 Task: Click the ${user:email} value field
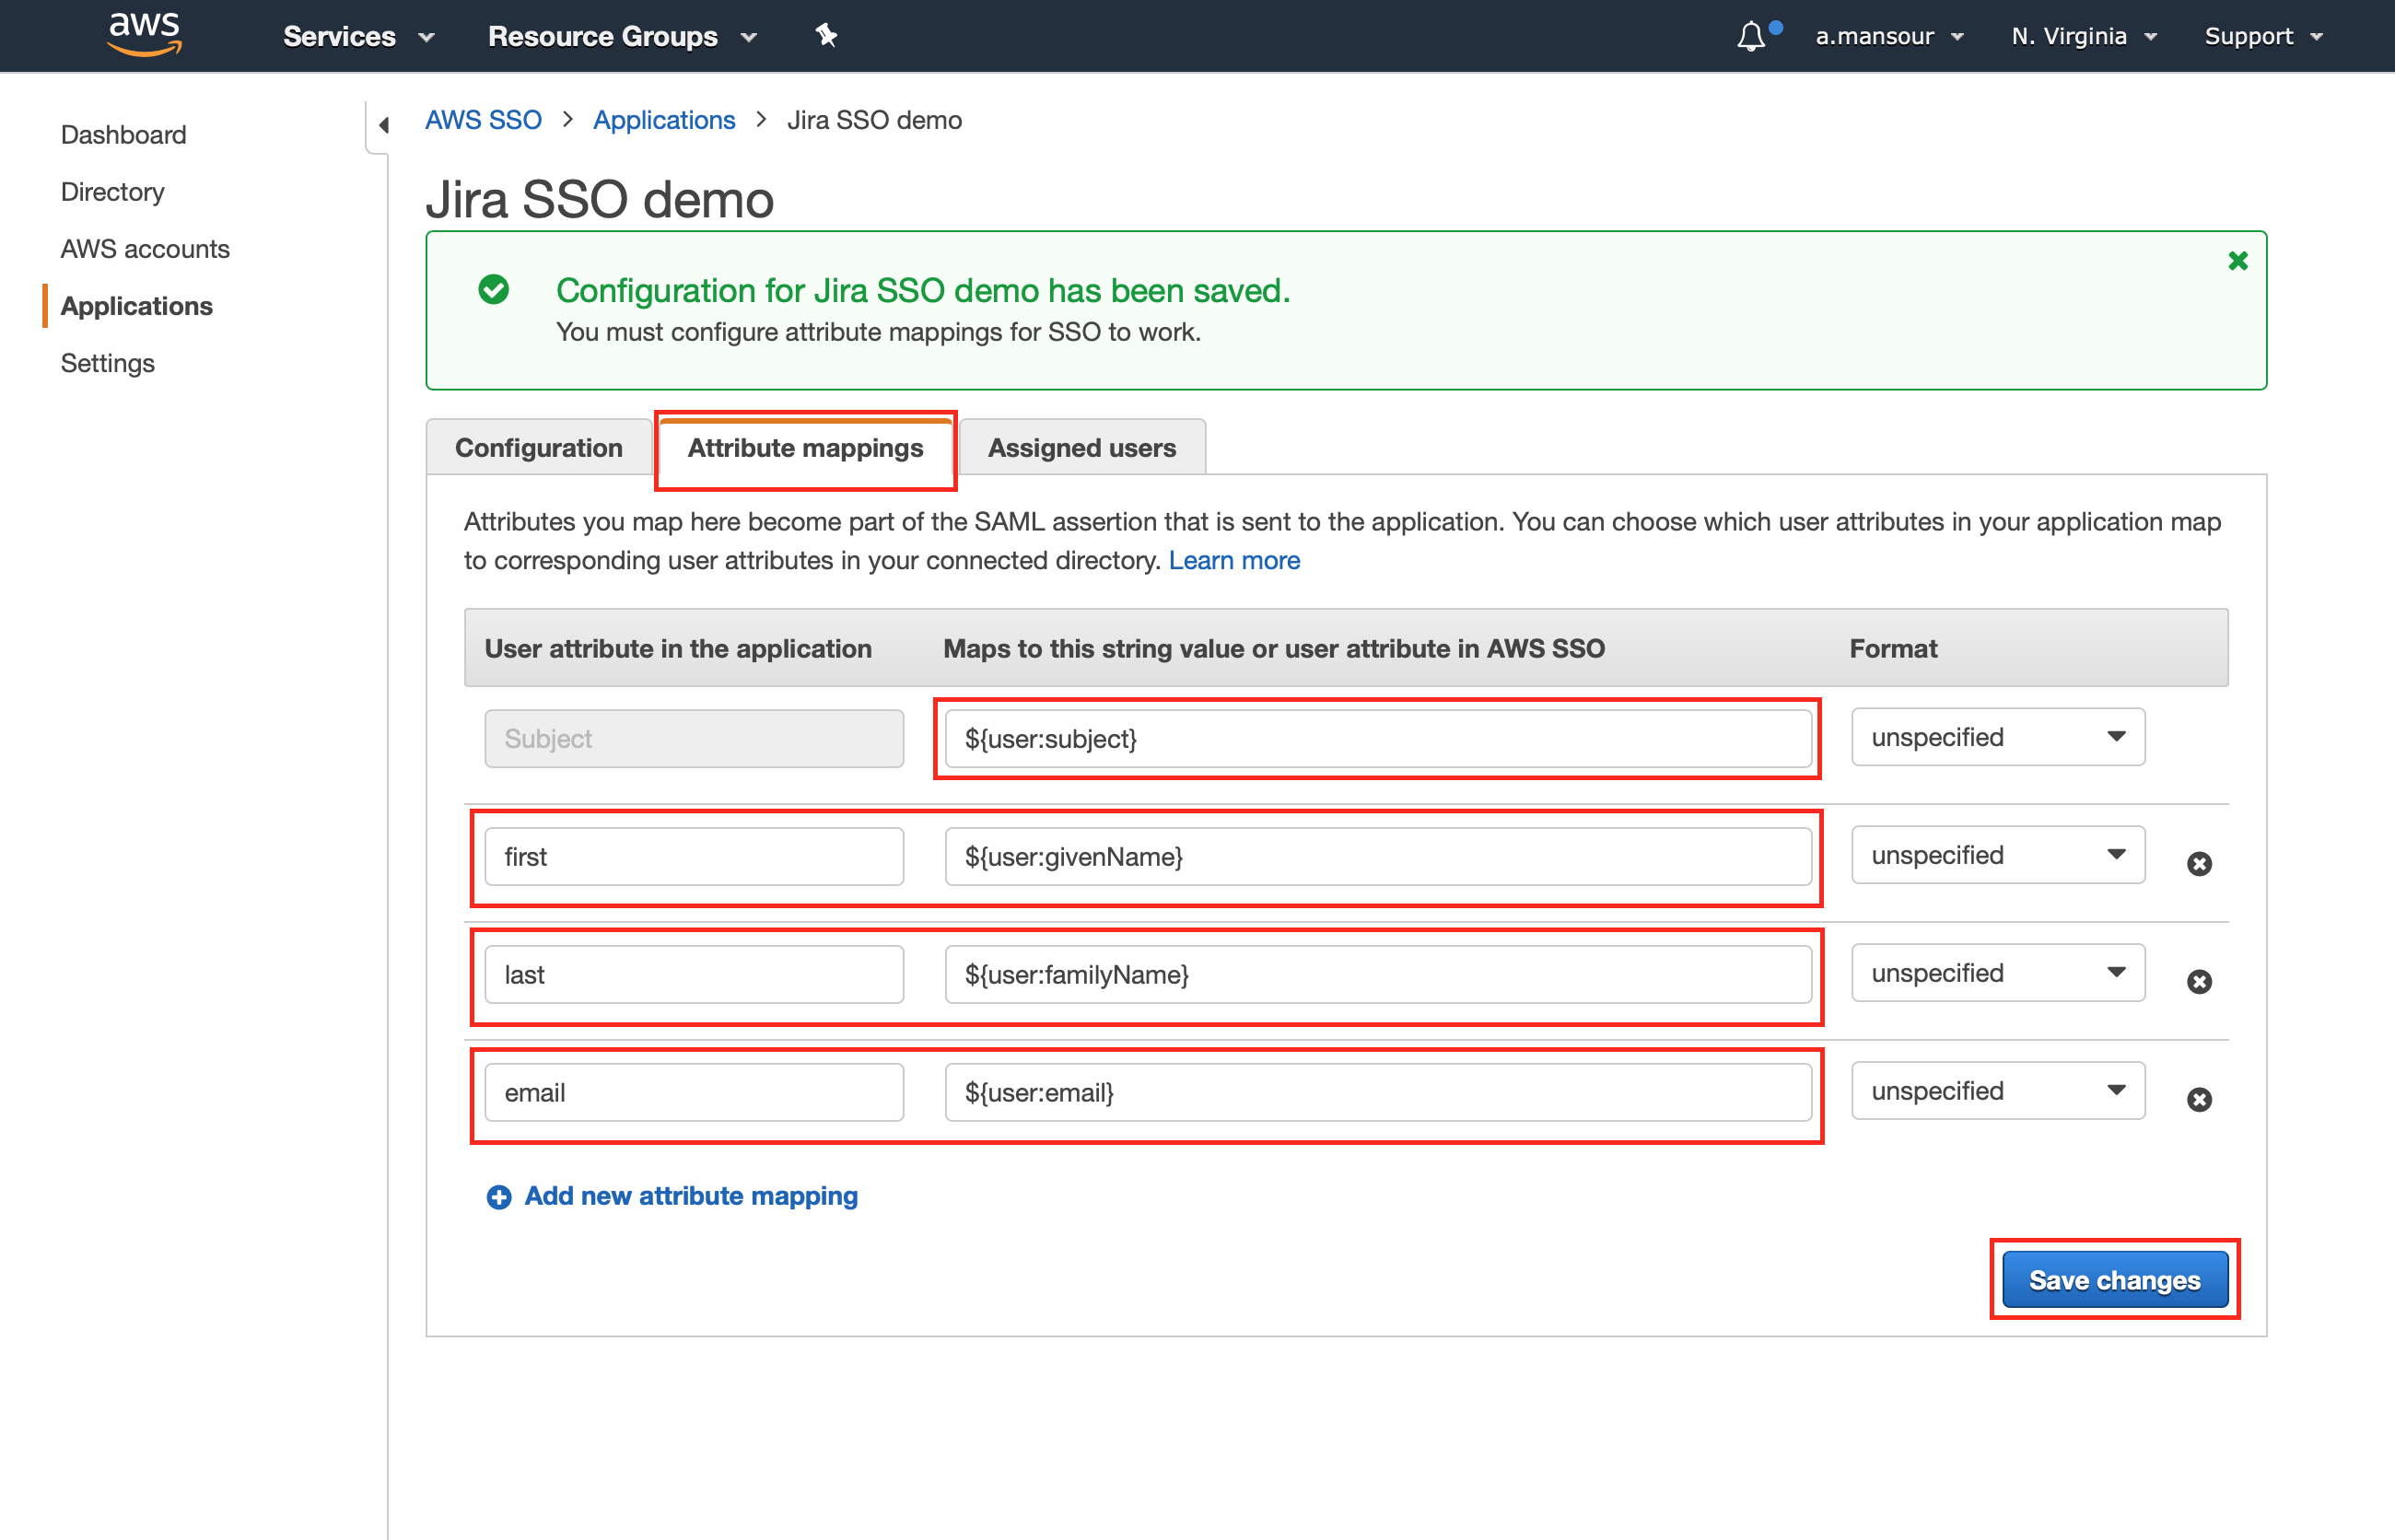tap(1378, 1093)
